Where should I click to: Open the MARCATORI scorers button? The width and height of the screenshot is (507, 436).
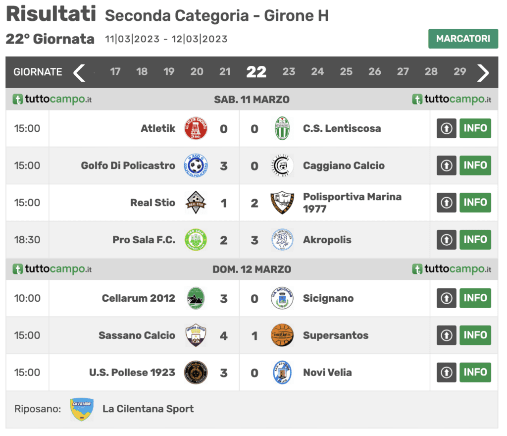tap(463, 39)
